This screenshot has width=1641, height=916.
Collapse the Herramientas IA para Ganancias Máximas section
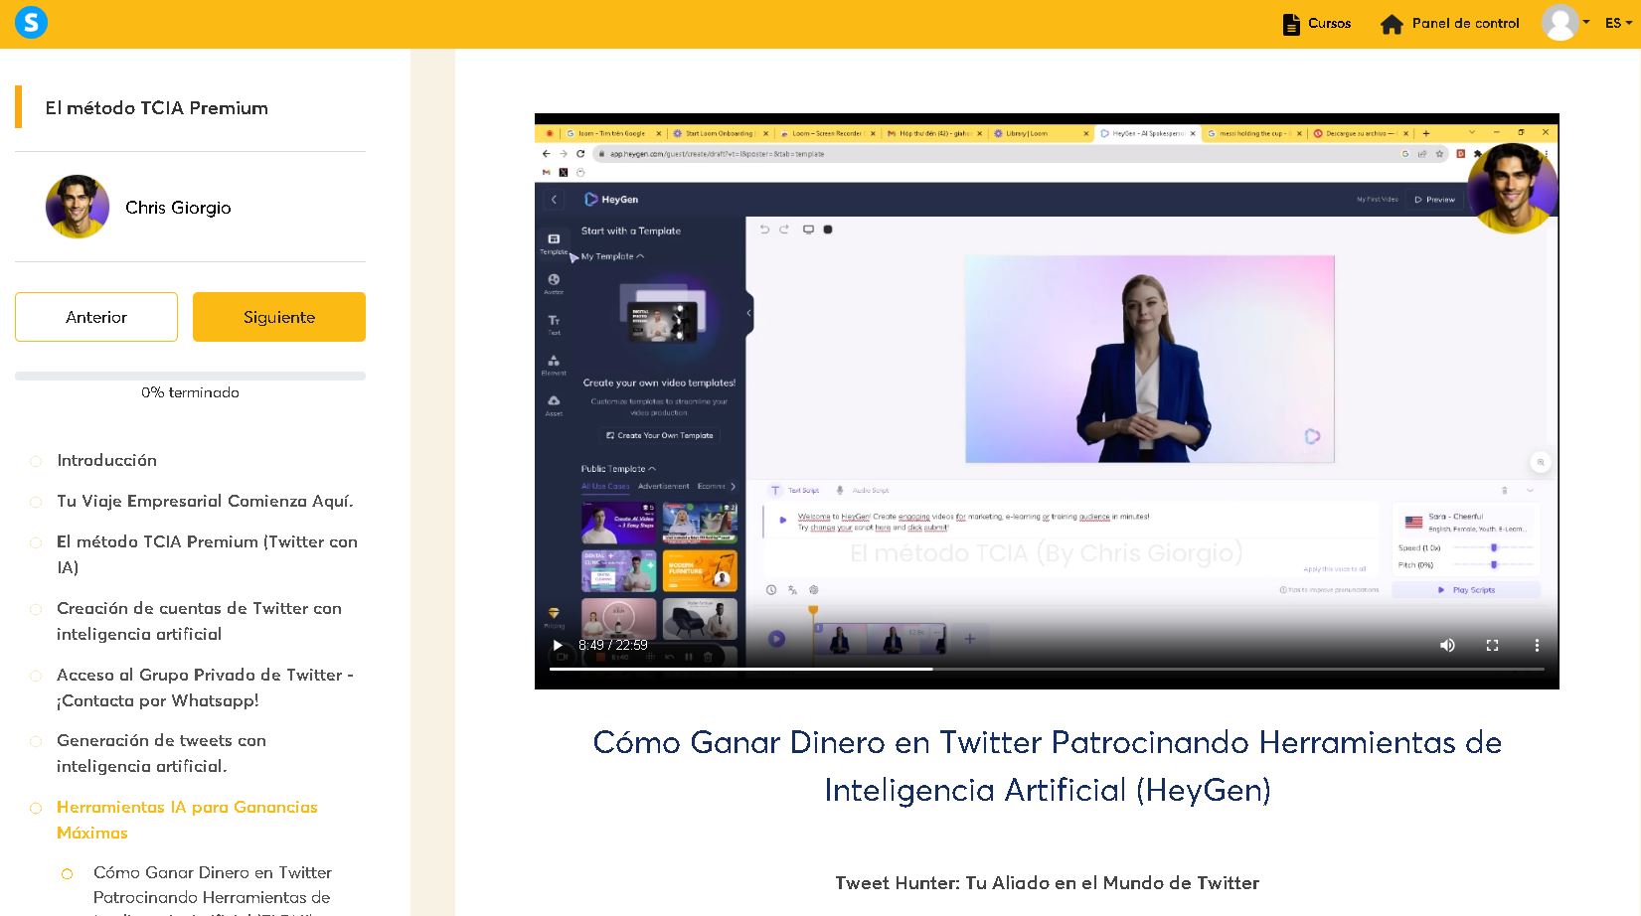tap(187, 820)
